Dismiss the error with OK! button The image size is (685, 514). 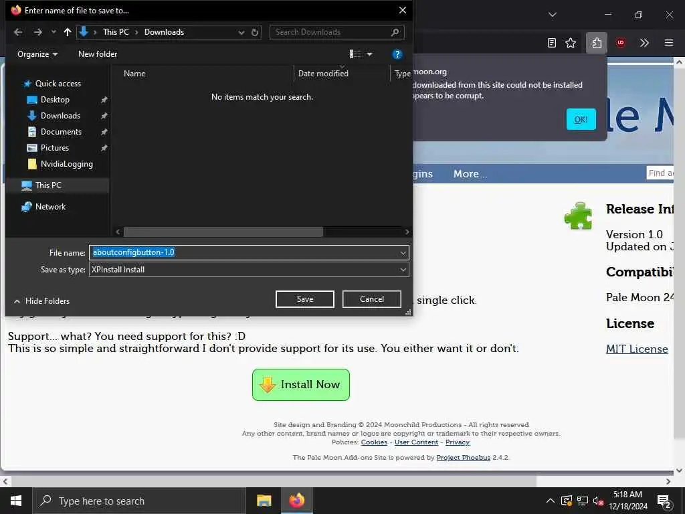coord(581,119)
